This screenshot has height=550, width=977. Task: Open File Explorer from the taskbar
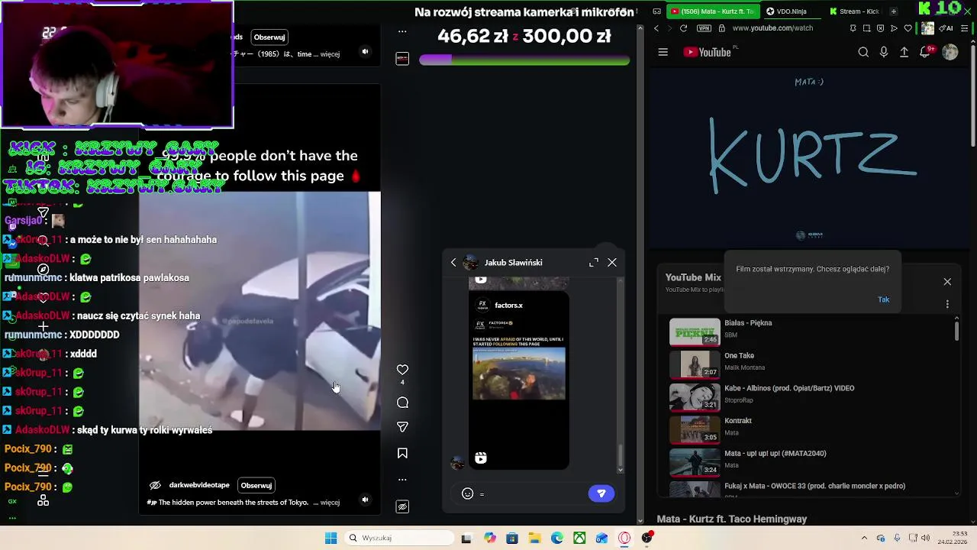pos(534,538)
